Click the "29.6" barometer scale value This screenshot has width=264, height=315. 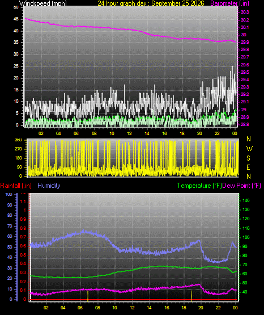(245, 65)
